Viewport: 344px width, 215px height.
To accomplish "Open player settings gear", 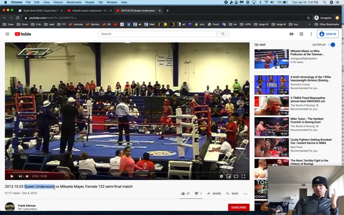I will coord(221,176).
